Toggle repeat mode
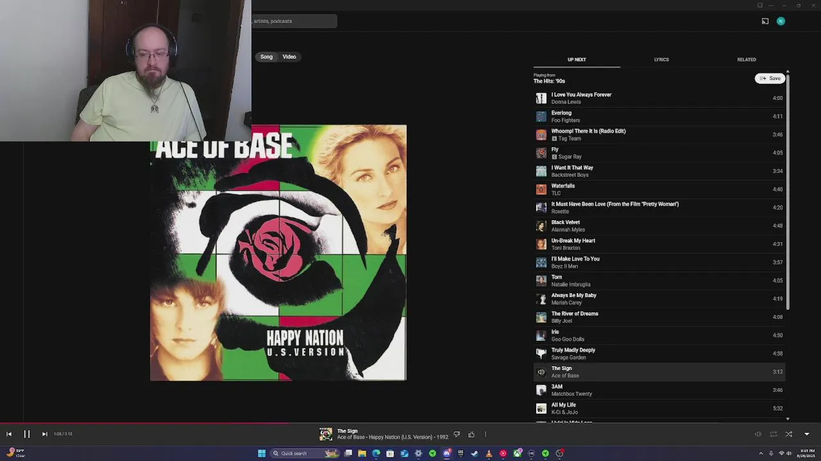The height and width of the screenshot is (461, 821). [774, 434]
